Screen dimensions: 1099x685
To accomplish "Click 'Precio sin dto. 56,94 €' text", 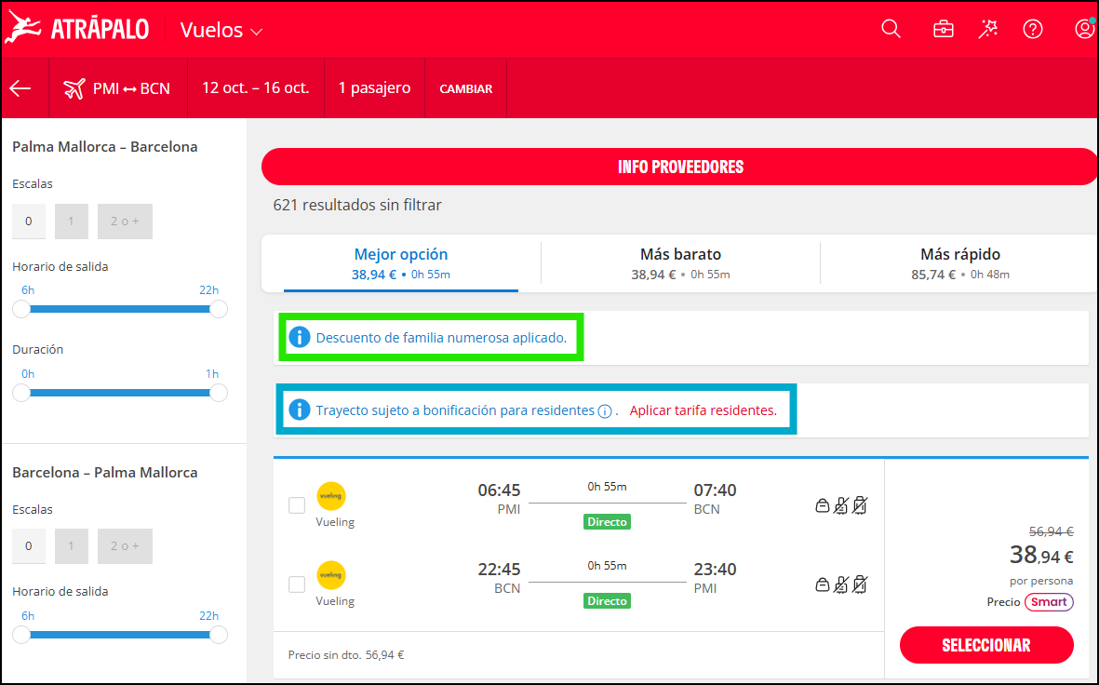I will pos(346,655).
